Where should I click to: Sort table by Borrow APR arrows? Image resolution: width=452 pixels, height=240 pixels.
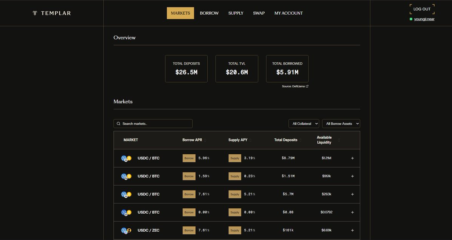(x=205, y=140)
